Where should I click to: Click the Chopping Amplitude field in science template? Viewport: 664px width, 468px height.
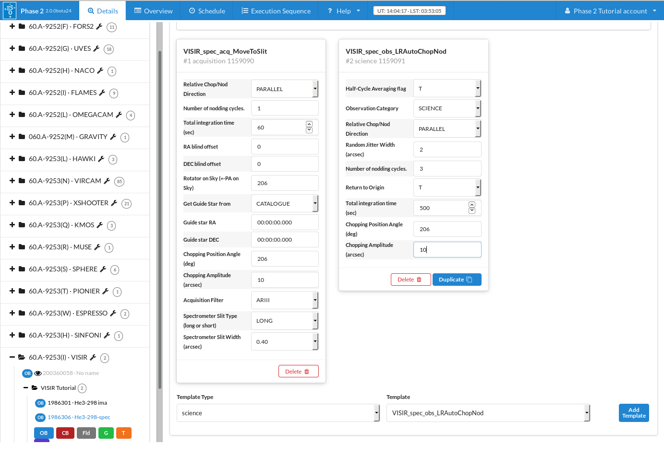point(447,250)
